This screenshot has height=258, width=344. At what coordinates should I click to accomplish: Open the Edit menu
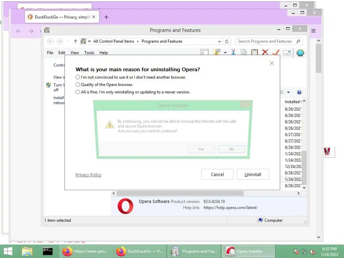pyautogui.click(x=62, y=53)
